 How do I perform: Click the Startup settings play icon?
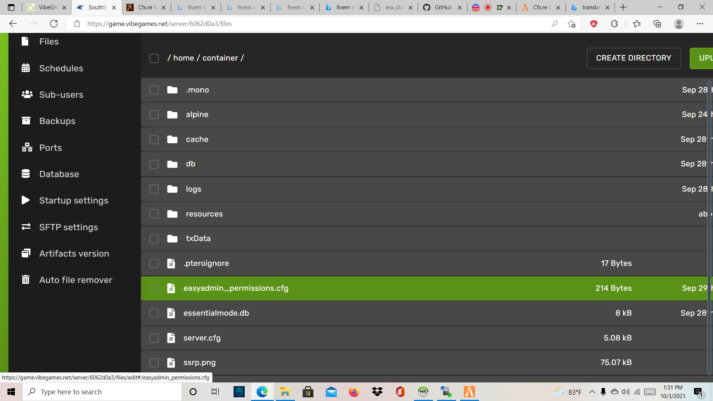click(26, 200)
